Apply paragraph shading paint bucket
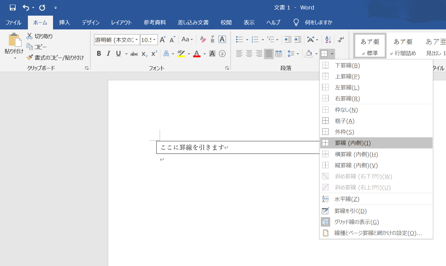 coord(309,54)
